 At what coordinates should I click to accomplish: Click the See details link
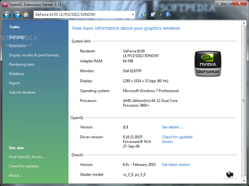click(x=172, y=127)
